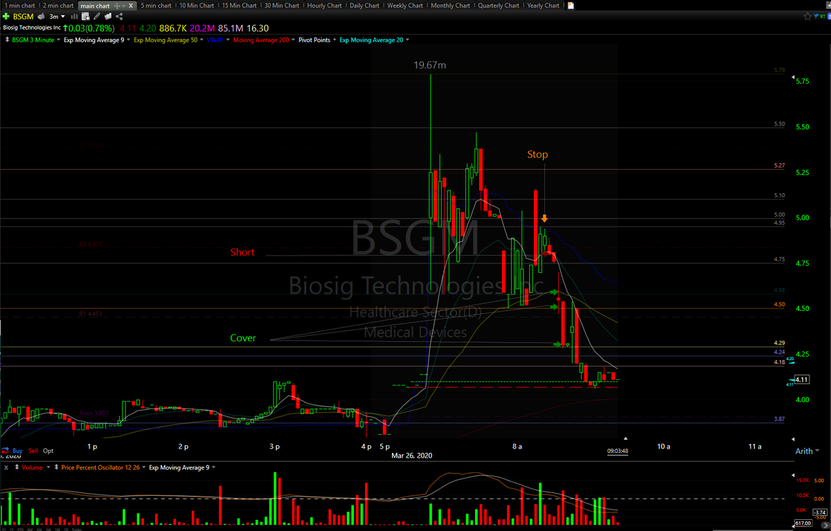Expand lower pane Exp Moving Average 9 dropdown
This screenshot has width=831, height=531.
213,467
